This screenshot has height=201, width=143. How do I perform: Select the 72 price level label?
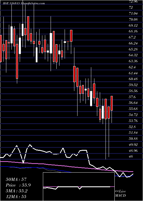click(x=131, y=7)
